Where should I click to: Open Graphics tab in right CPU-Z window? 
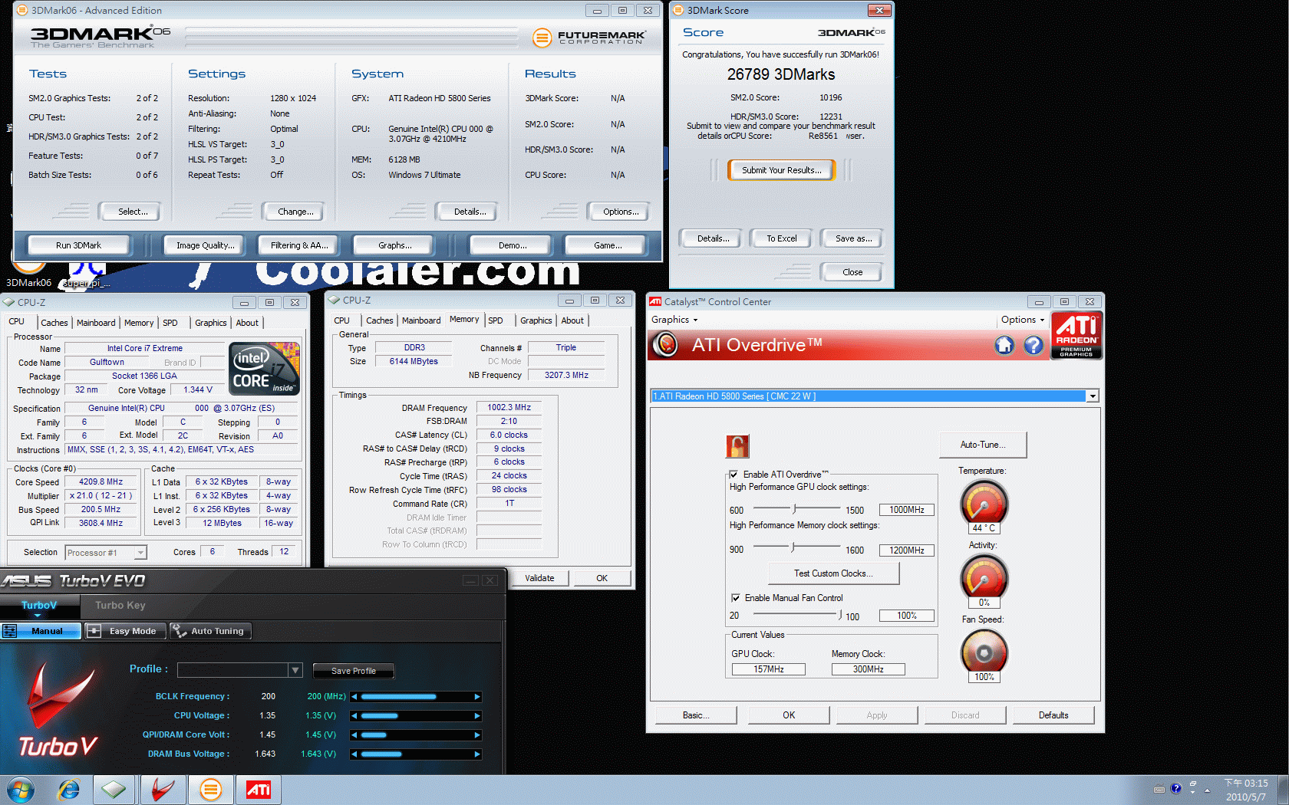(x=536, y=320)
